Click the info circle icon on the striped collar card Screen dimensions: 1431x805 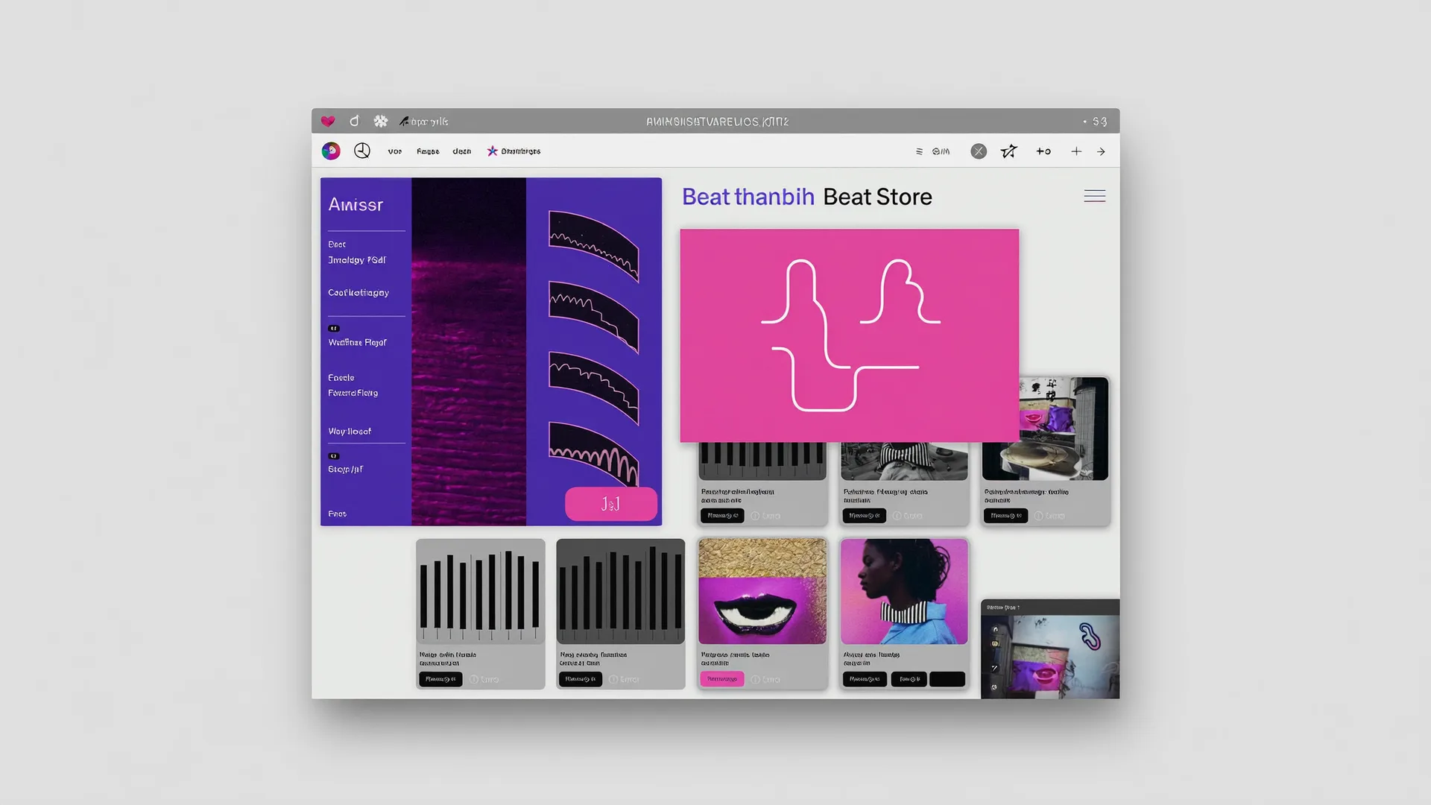897,516
